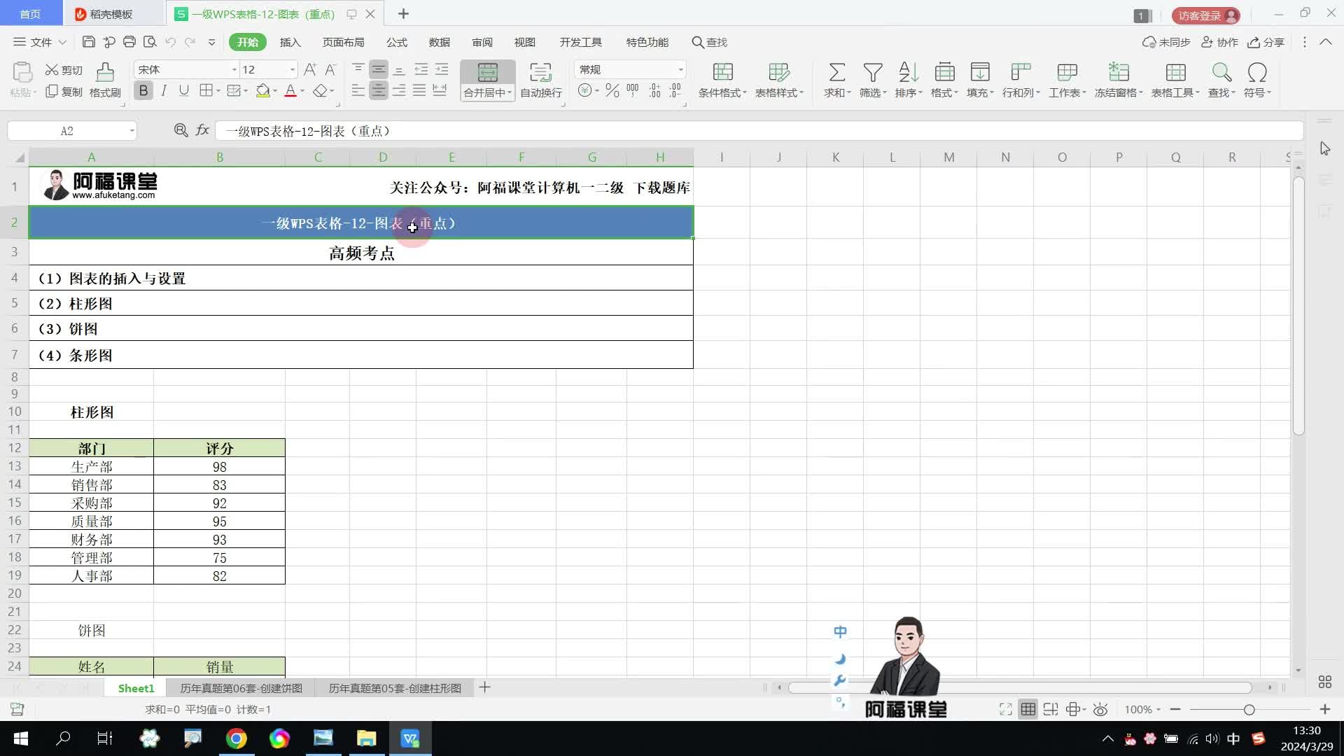
Task: Expand the number format dropdown (常规)
Action: (x=680, y=70)
